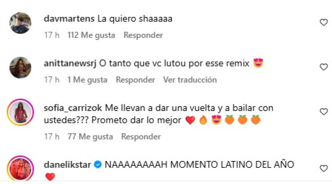Like anittanewsrj's comment with the heart icon
The width and height of the screenshot is (332, 184).
coord(324,67)
